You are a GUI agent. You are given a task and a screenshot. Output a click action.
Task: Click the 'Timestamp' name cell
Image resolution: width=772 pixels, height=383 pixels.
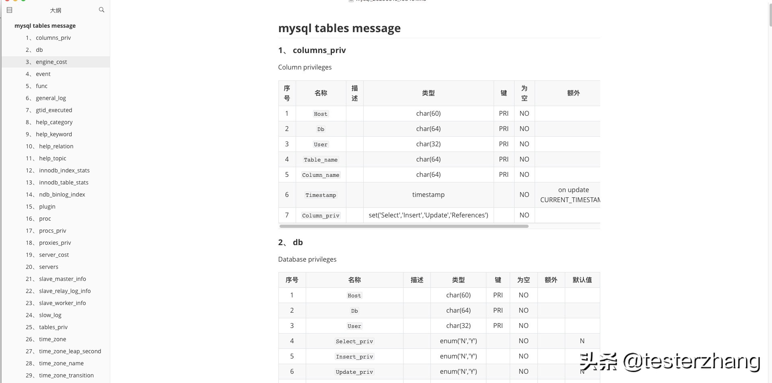(x=321, y=195)
